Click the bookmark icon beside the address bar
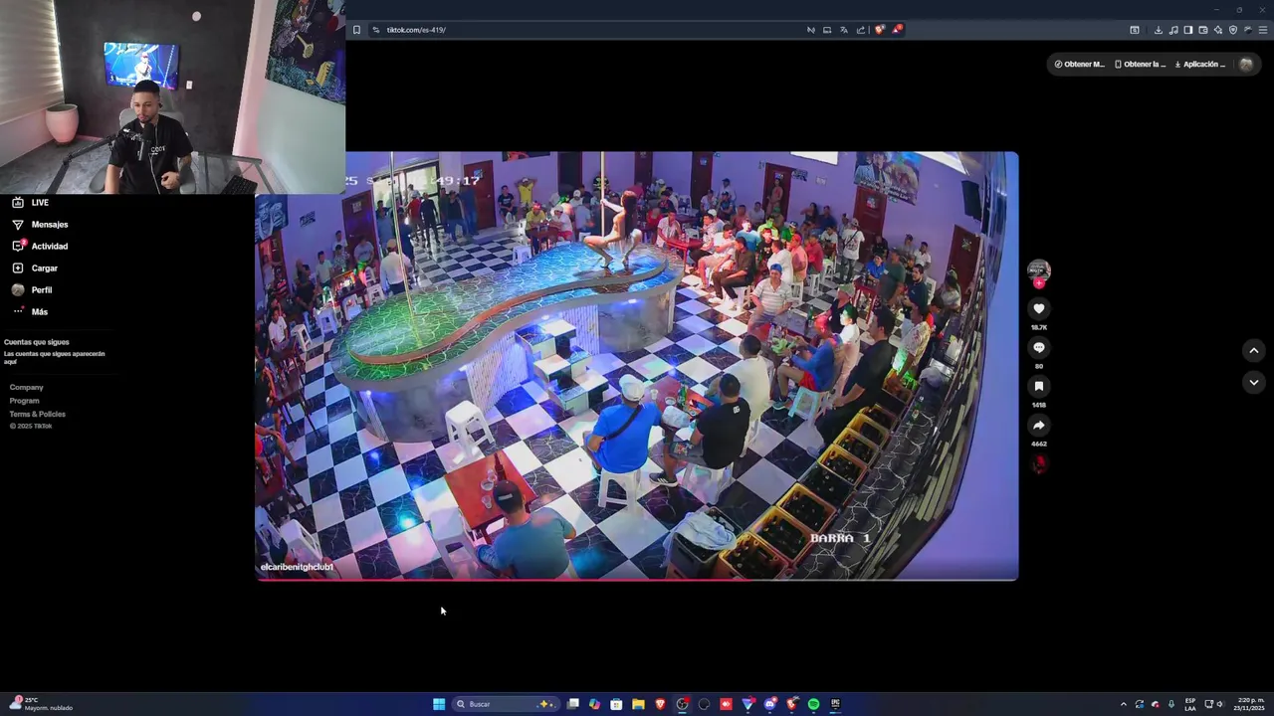The image size is (1274, 716). [356, 30]
